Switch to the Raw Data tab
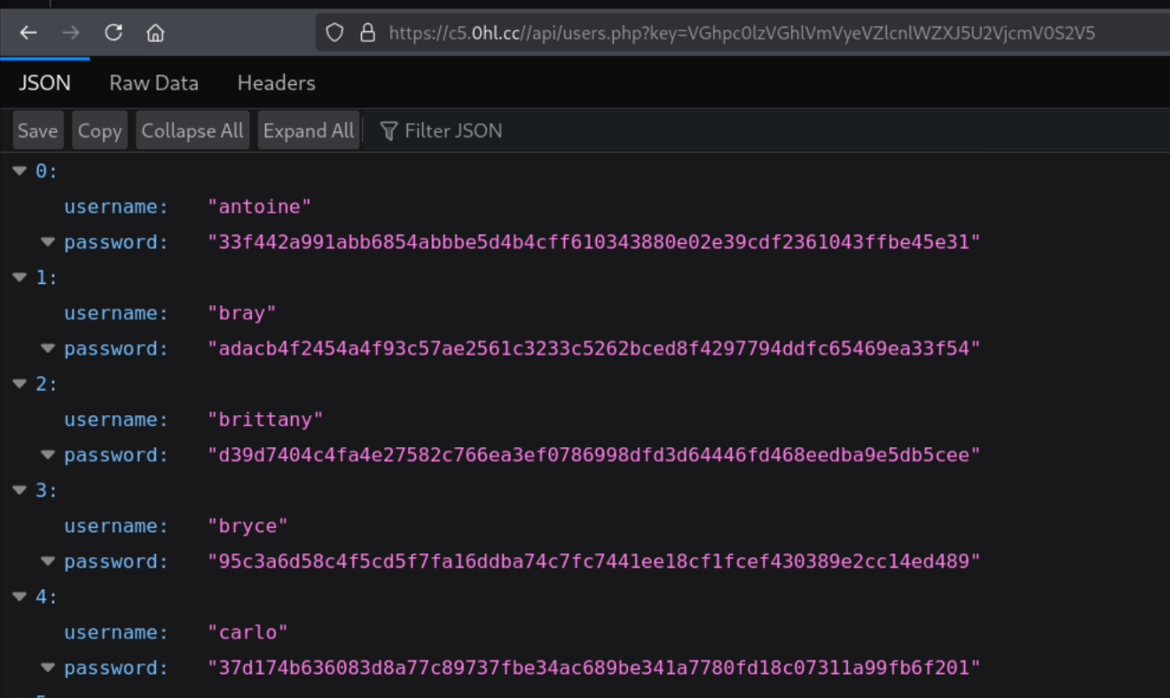This screenshot has width=1170, height=698. point(153,82)
